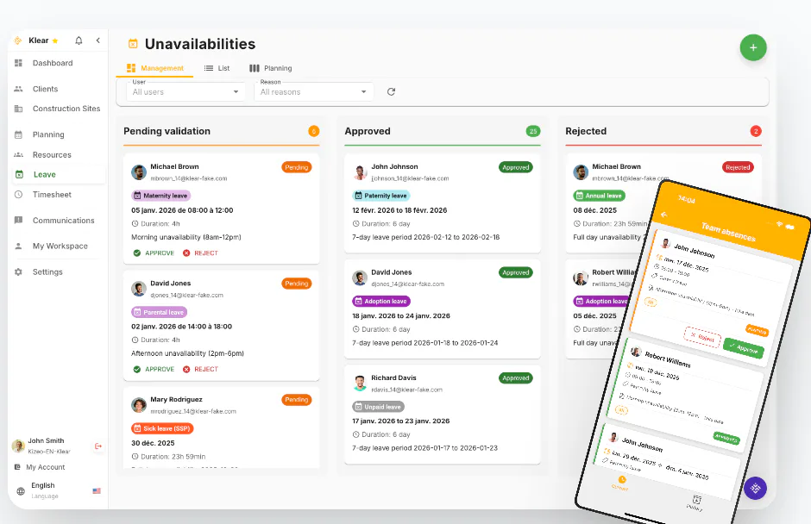Tap Reject on the phone's John Johnson card
Viewport: 811px width, 524px height.
[x=702, y=338]
